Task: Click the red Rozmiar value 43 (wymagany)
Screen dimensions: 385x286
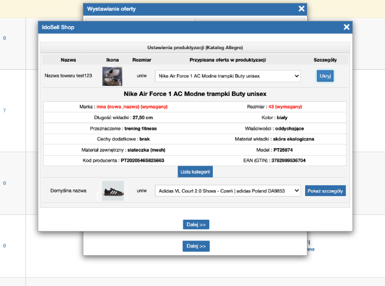Action: tap(285, 107)
